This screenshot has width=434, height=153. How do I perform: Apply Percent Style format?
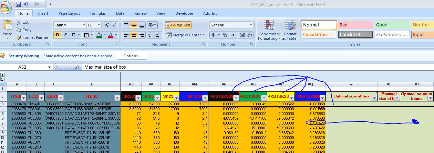click(x=225, y=35)
